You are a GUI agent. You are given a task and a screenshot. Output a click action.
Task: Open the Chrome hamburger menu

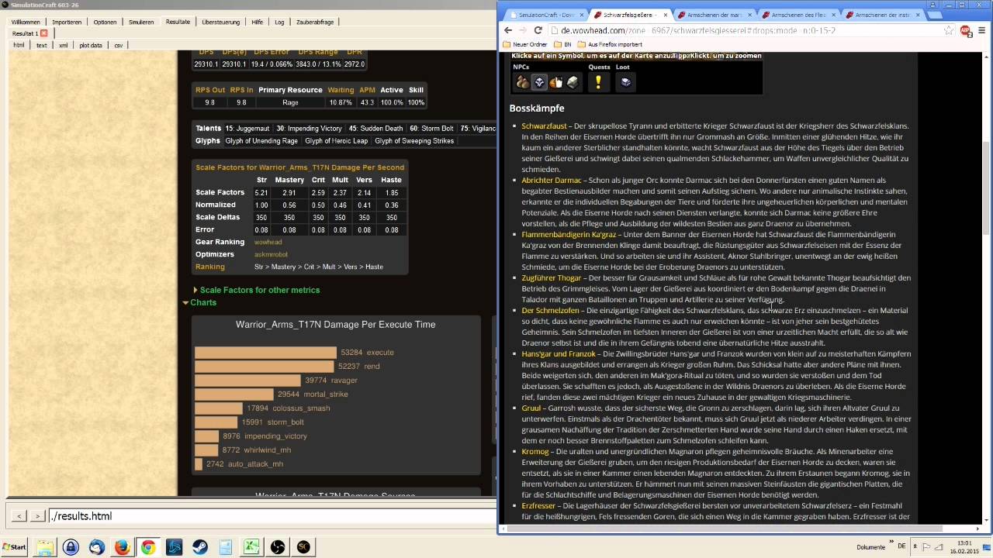click(x=981, y=30)
